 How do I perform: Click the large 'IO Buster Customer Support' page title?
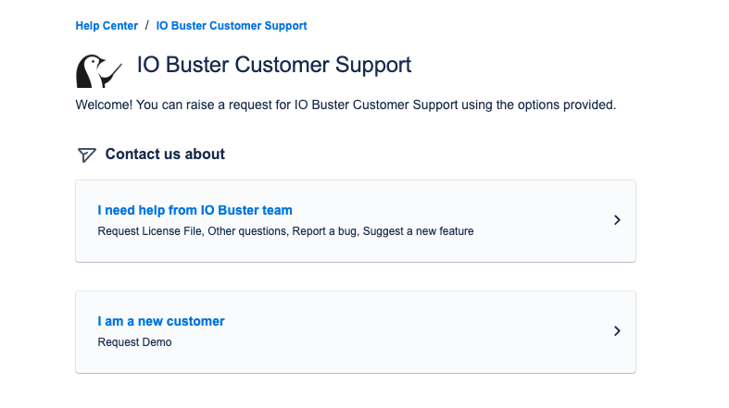click(274, 66)
